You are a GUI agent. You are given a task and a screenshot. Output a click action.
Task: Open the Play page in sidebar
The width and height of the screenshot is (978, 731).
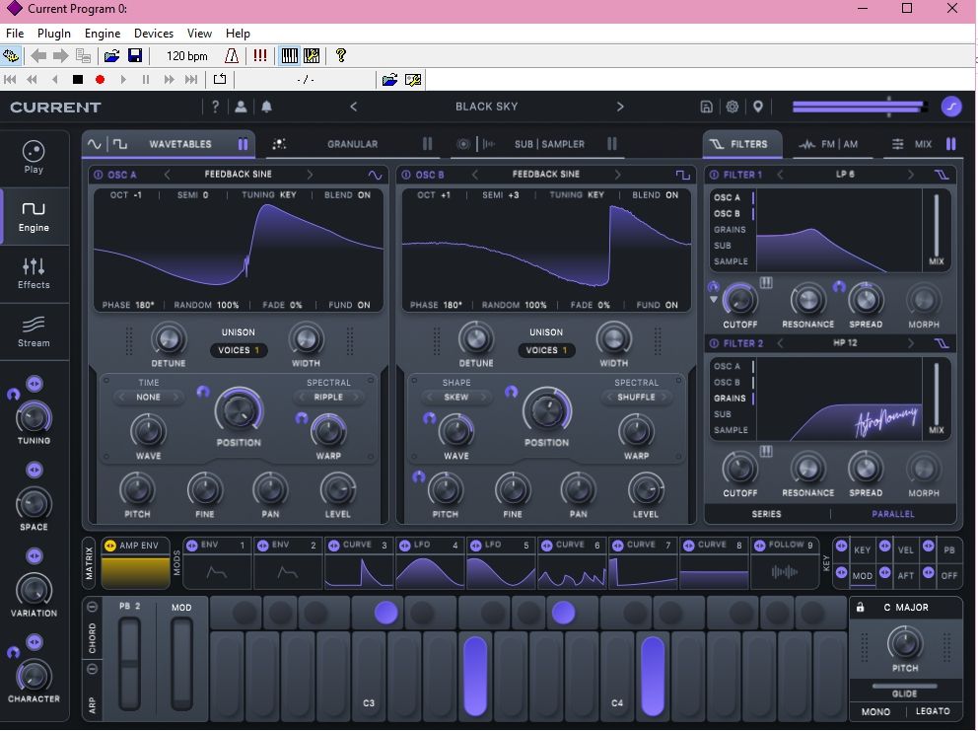pyautogui.click(x=34, y=157)
